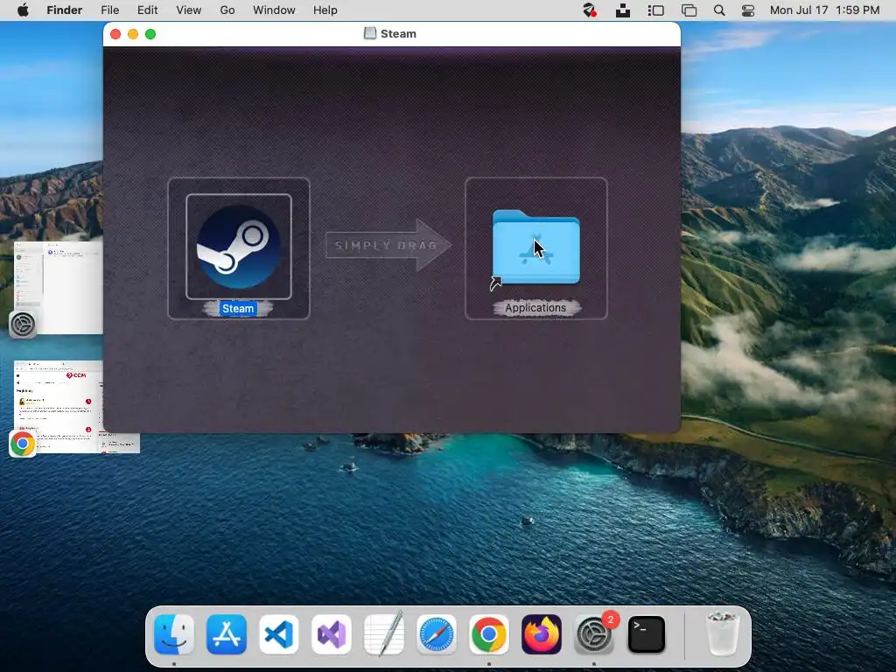Viewport: 896px width, 672px height.
Task: Open Control Center in menu bar
Action: [x=748, y=10]
